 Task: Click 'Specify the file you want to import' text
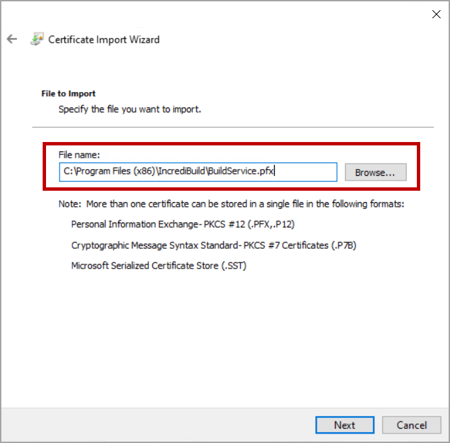click(130, 108)
